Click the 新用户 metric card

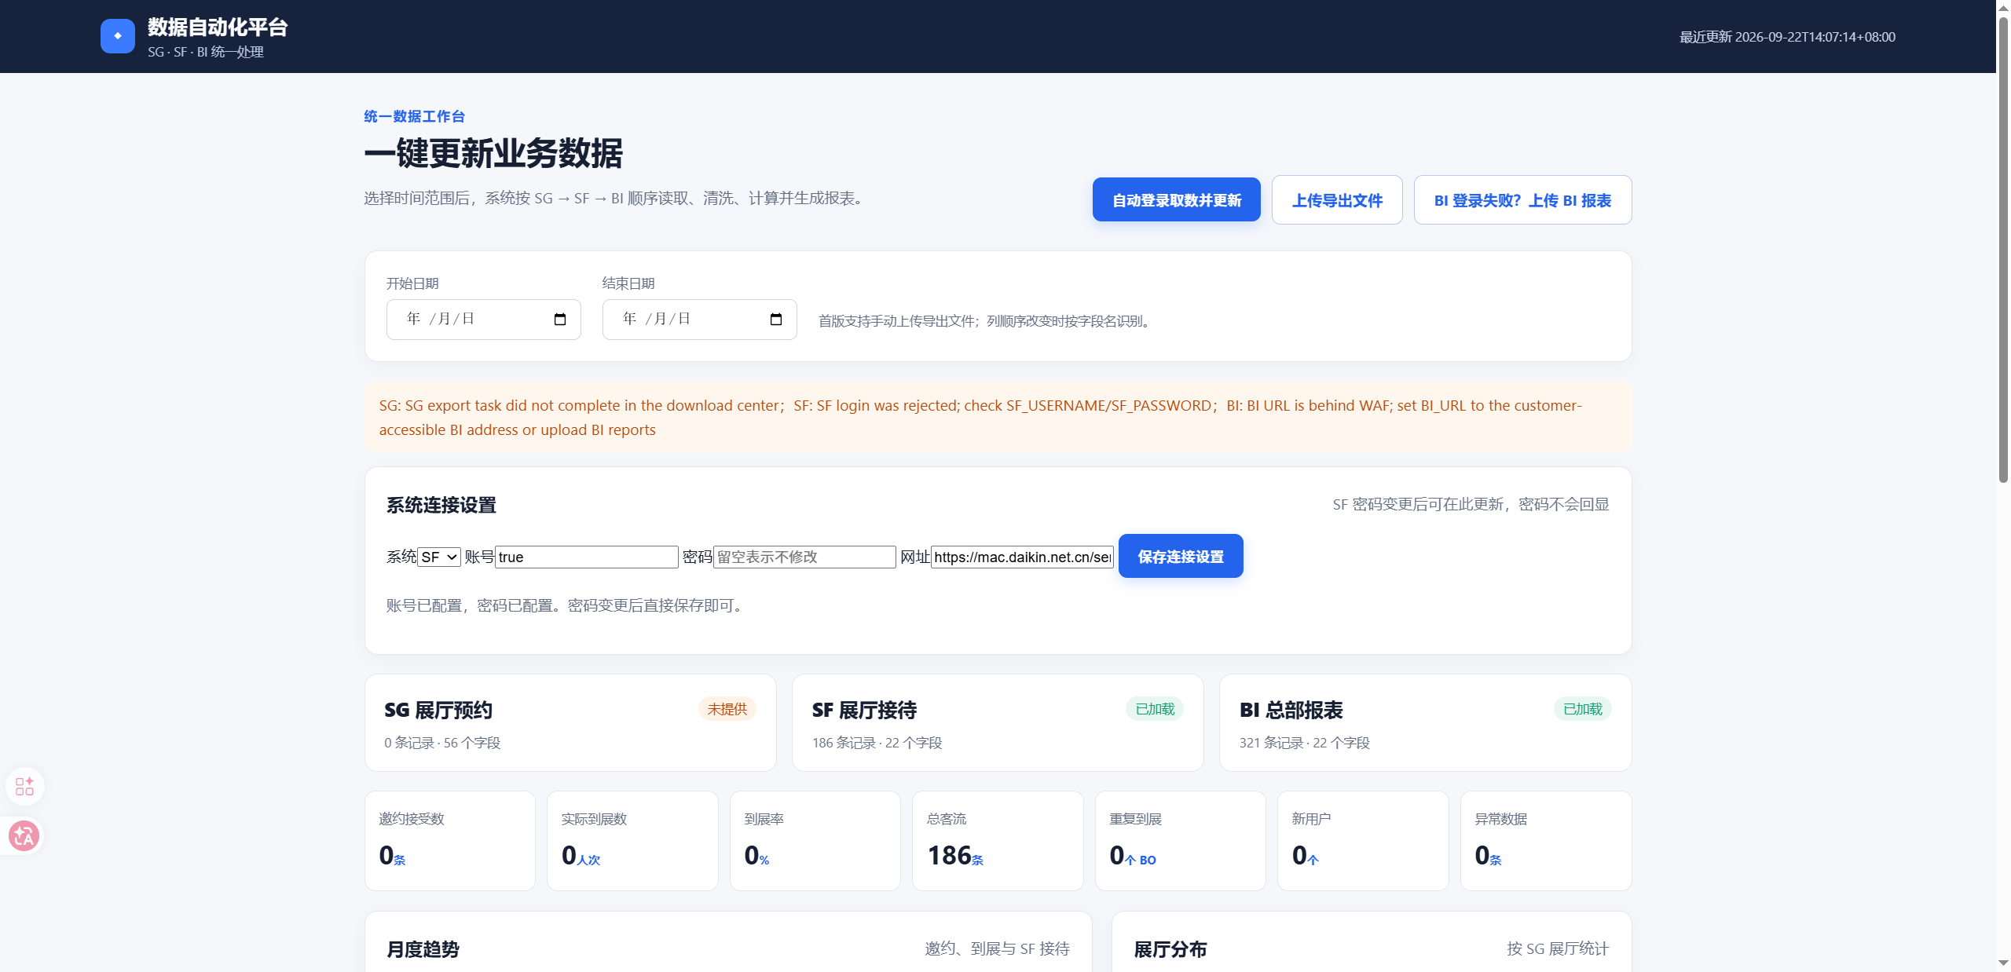(1363, 841)
